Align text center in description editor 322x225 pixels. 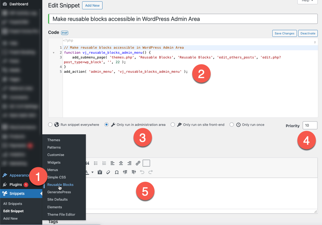(x=121, y=163)
